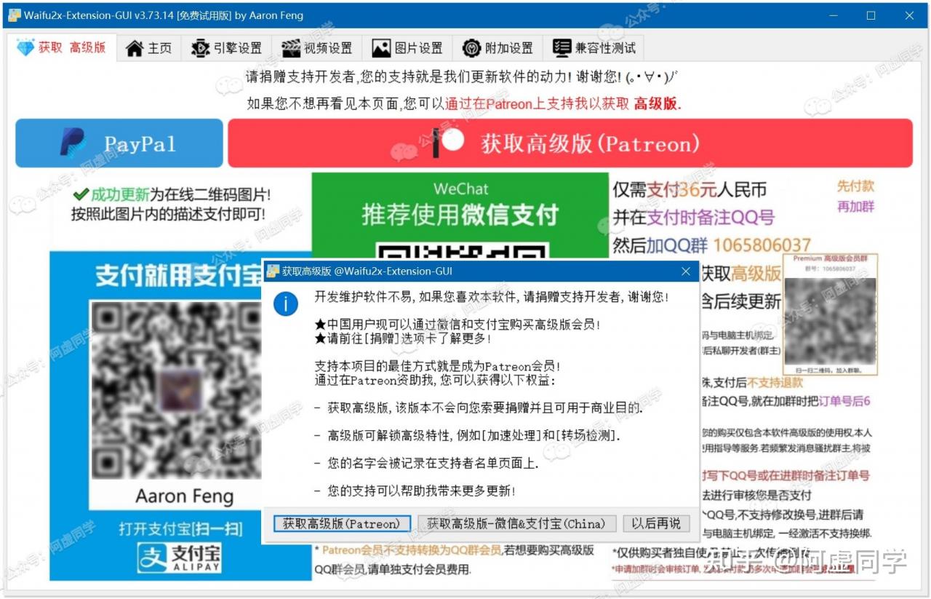Viewport: 931px width, 599px height.
Task: Switch to the 视频设置 tab
Action: coord(316,49)
